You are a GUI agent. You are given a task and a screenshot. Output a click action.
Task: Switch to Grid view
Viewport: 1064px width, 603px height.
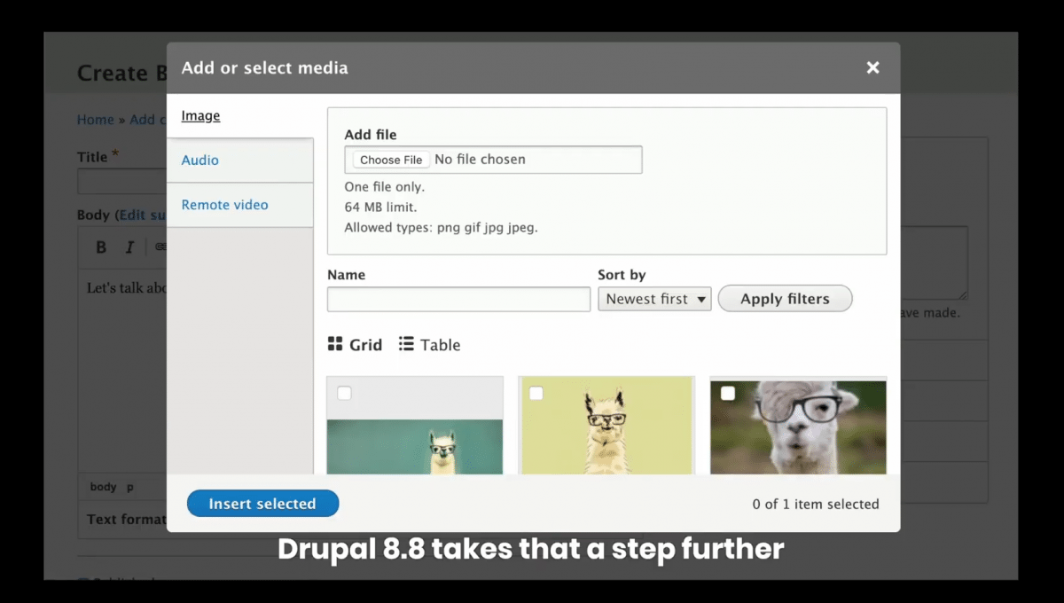coord(355,345)
